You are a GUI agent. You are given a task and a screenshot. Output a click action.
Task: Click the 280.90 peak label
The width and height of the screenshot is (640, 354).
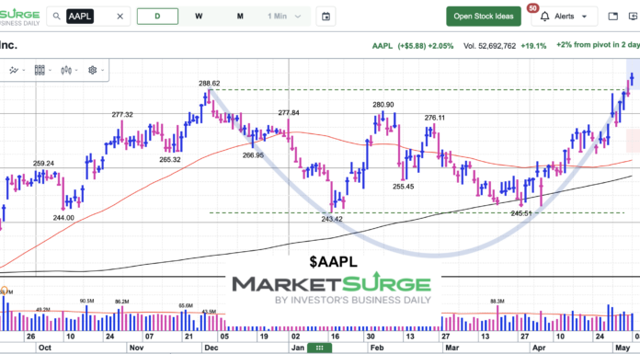coord(383,105)
